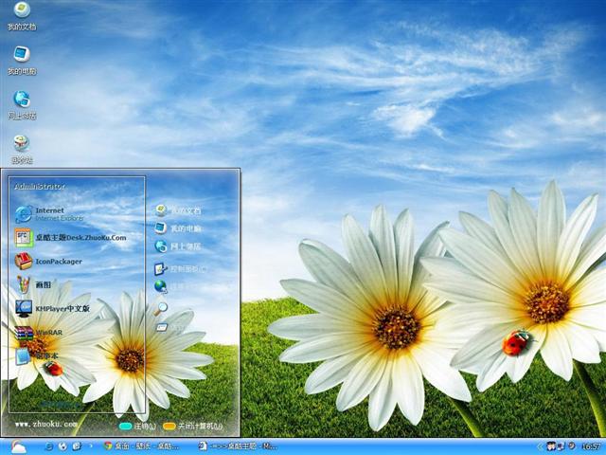Click magnifier search icon in Start menu

point(161,308)
